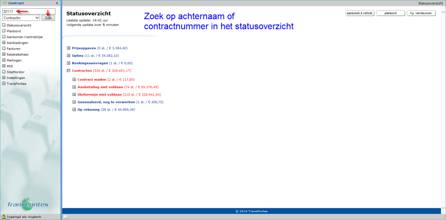Screen dimensions: 446x220
Task: Click the planbord button at top right
Action: tap(390, 13)
